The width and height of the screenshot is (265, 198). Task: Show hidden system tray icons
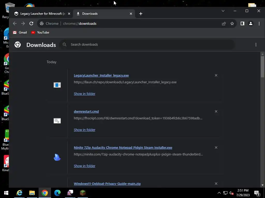(219, 193)
